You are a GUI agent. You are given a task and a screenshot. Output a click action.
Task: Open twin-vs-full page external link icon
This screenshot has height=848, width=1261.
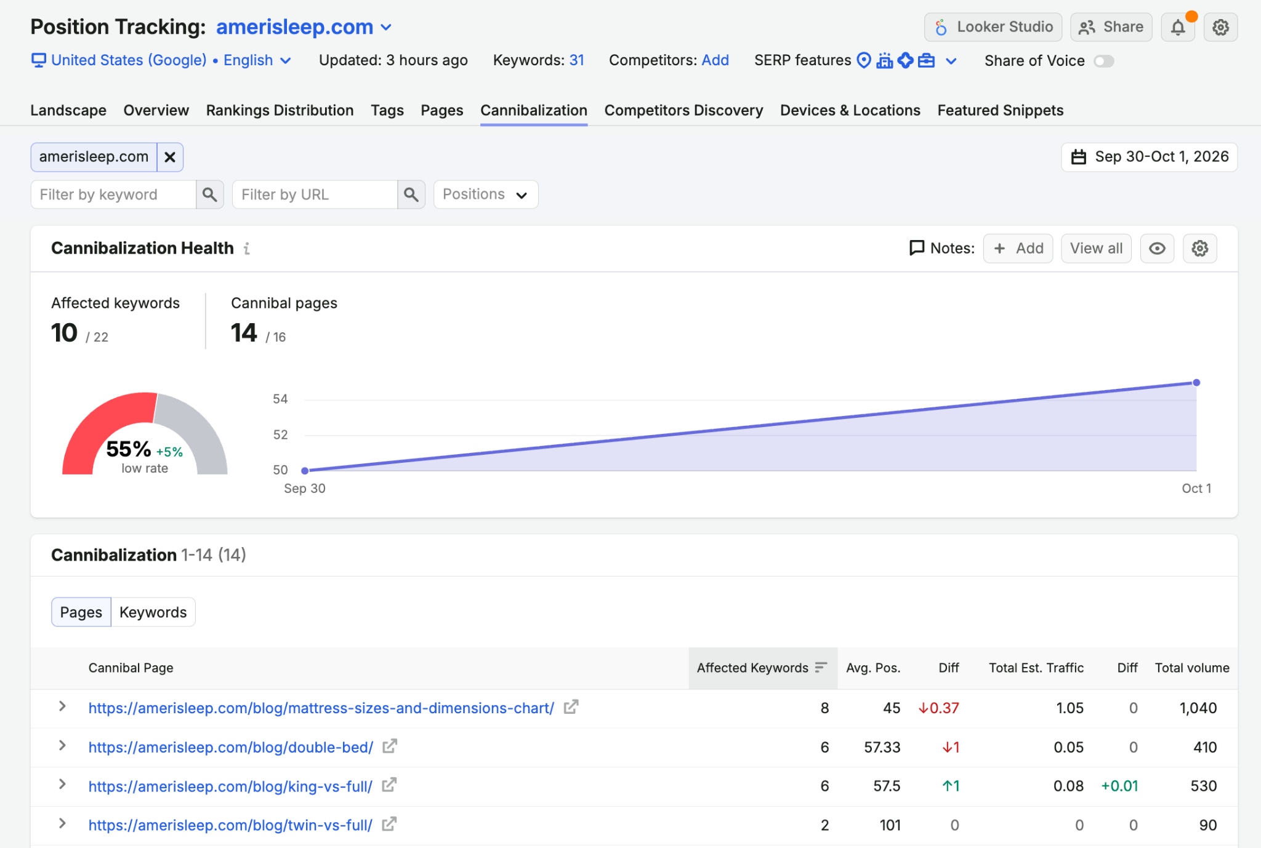point(389,825)
